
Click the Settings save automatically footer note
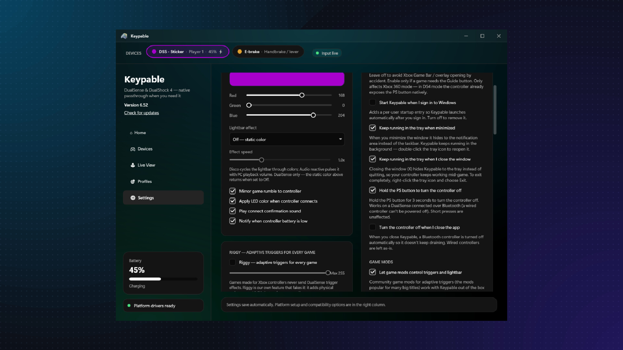[x=306, y=305]
